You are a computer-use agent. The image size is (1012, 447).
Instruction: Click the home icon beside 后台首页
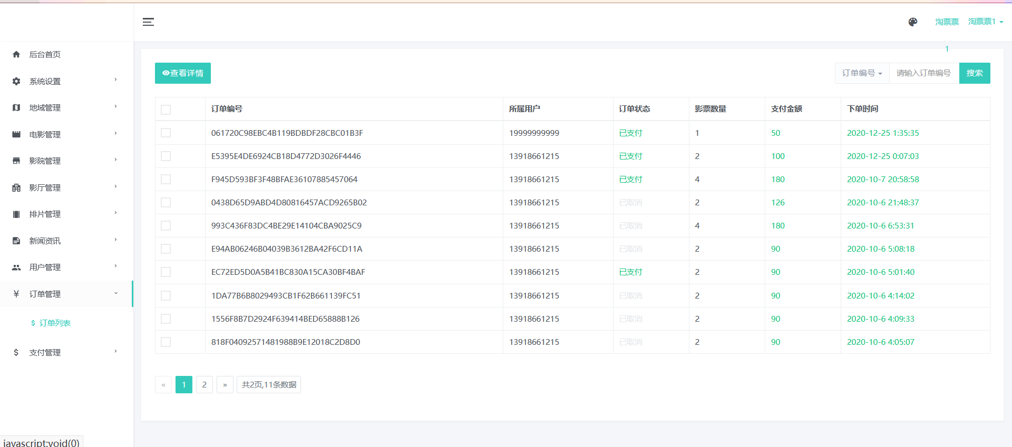(x=16, y=54)
